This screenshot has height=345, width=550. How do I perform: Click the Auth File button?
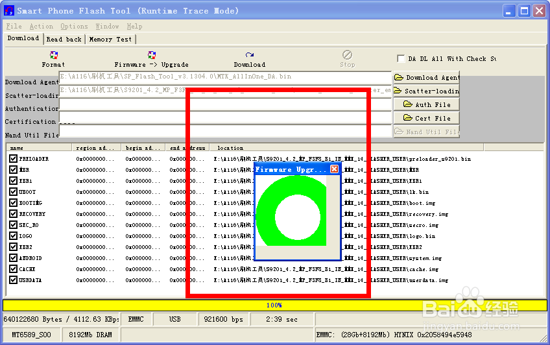426,104
